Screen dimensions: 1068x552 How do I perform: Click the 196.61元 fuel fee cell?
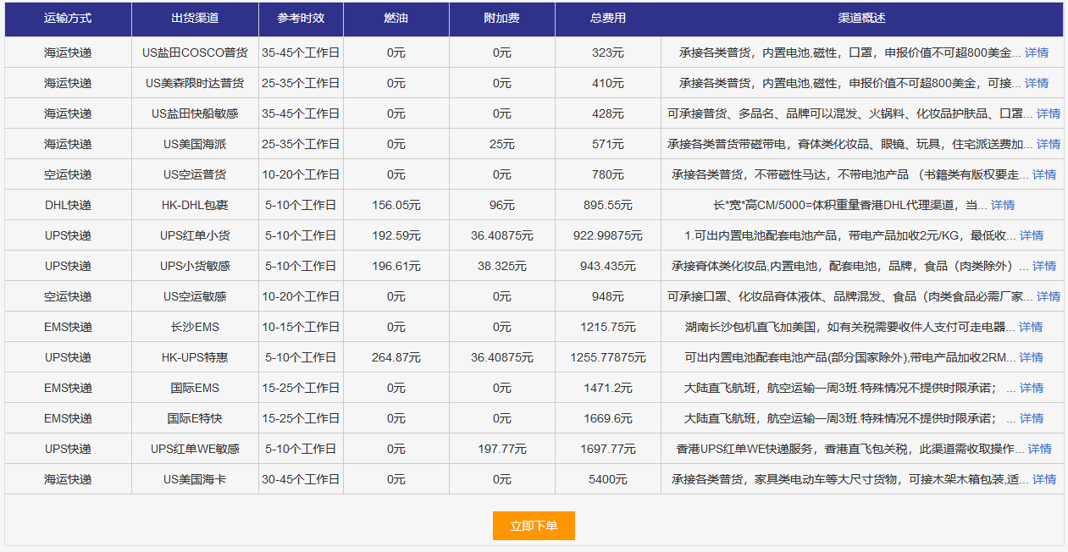[x=396, y=266]
